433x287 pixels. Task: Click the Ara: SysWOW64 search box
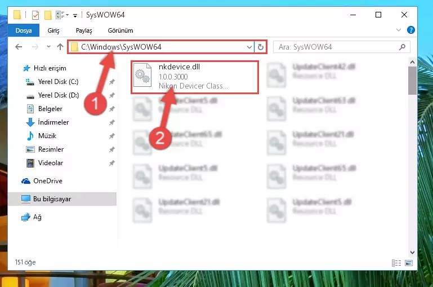click(x=342, y=47)
